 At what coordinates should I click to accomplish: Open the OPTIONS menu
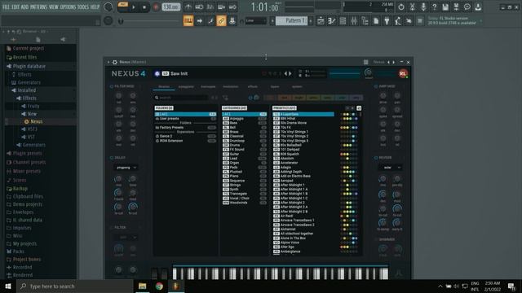[x=68, y=7]
